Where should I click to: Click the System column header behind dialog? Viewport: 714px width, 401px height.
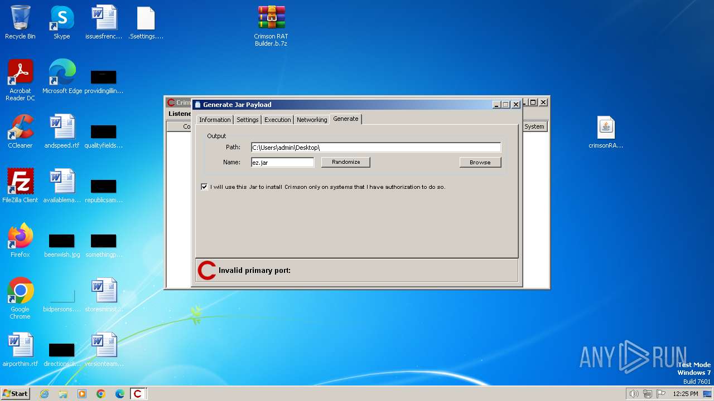point(534,126)
